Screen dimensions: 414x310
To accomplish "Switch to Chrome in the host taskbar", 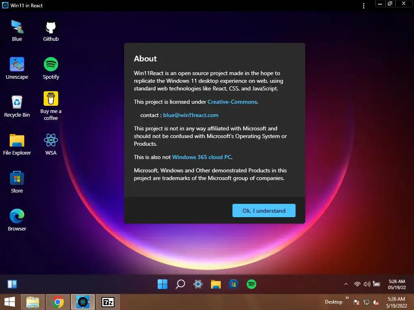I will (58, 302).
